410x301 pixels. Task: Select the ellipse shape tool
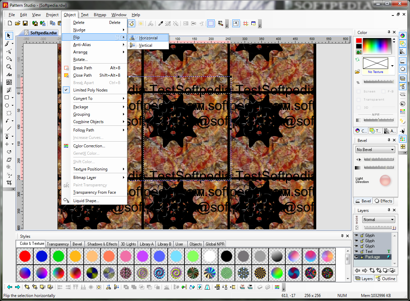point(7,105)
